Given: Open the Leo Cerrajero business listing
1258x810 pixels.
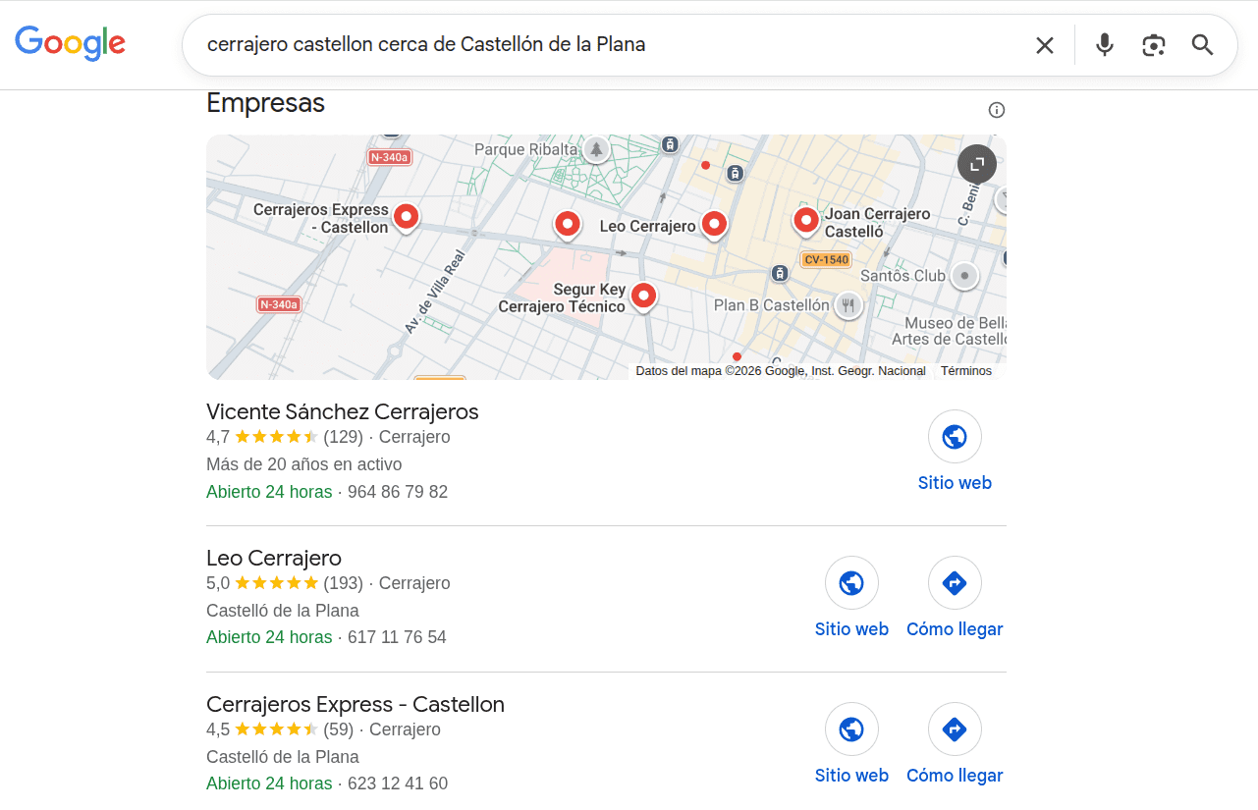Looking at the screenshot, I should 273,557.
